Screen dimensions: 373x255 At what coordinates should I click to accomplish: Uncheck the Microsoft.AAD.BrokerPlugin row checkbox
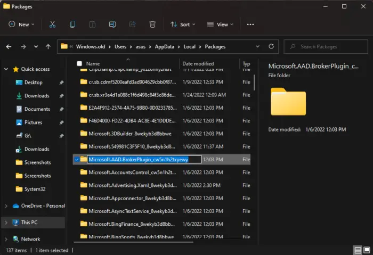(77, 160)
